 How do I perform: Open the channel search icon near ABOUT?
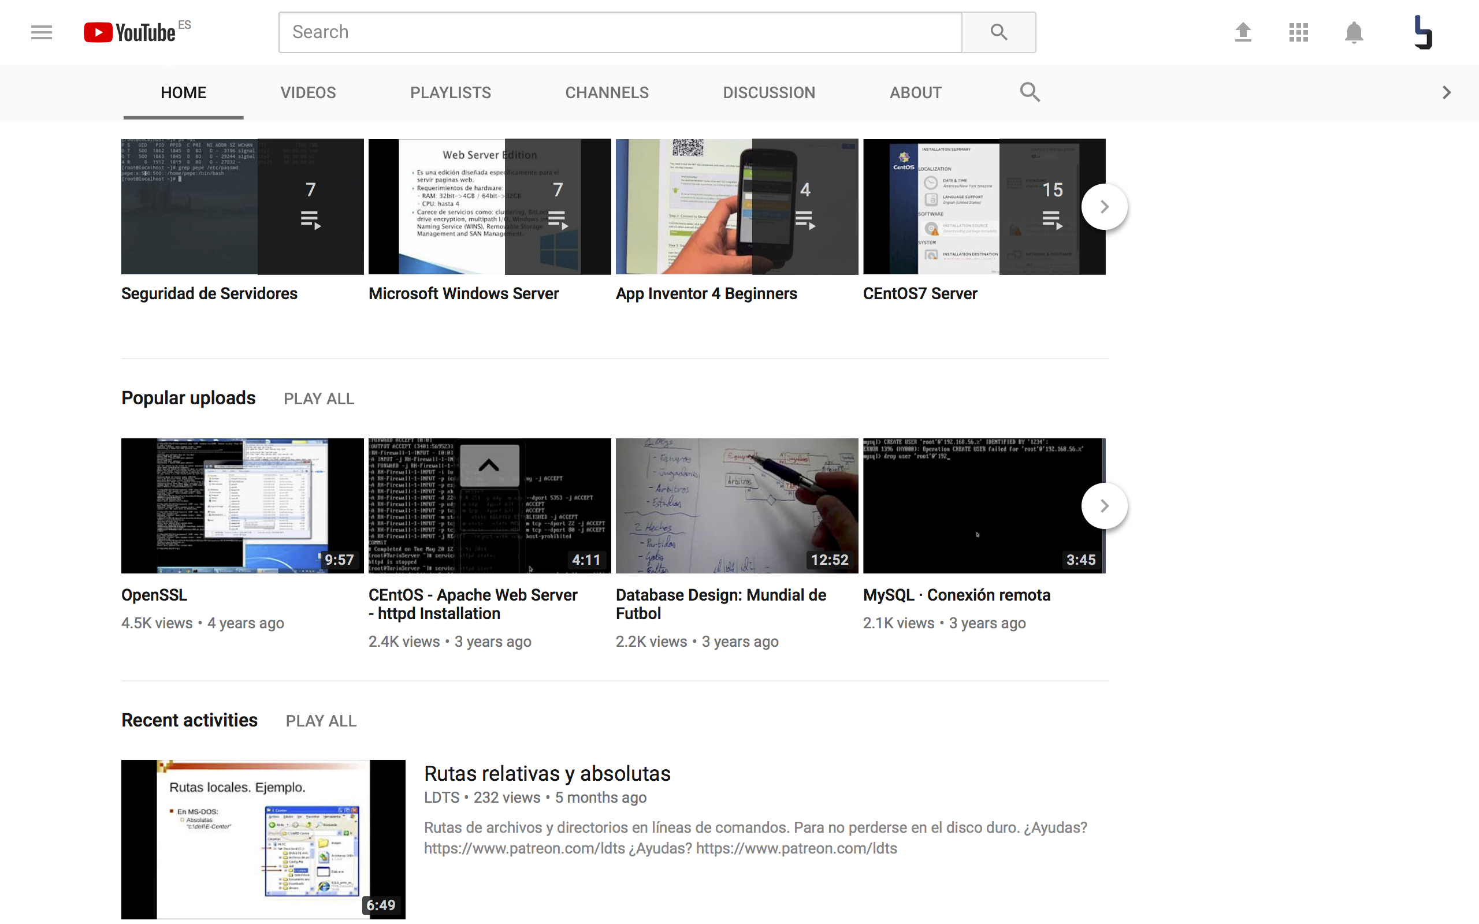pyautogui.click(x=1030, y=92)
